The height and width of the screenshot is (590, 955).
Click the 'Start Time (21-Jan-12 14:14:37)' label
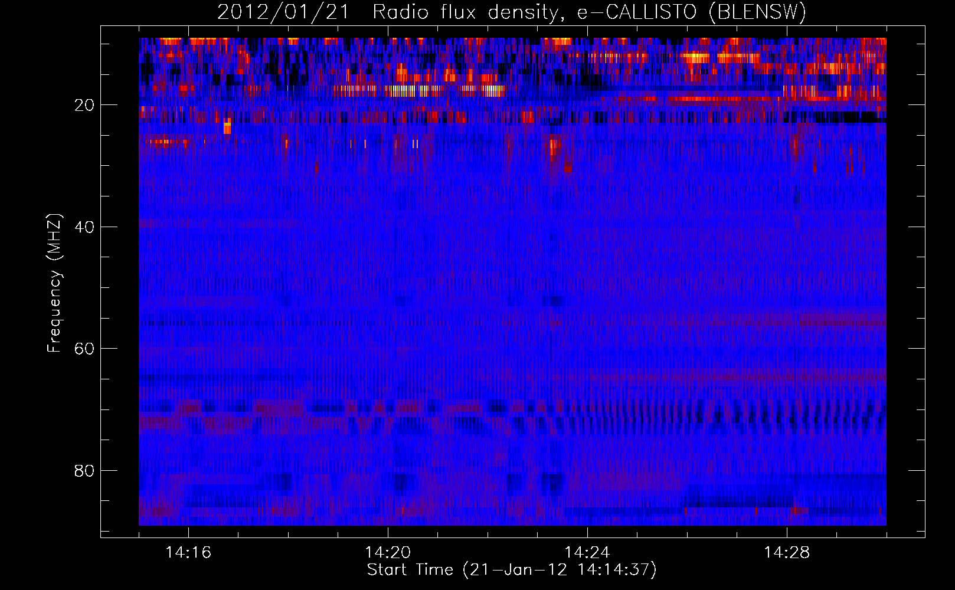[512, 570]
